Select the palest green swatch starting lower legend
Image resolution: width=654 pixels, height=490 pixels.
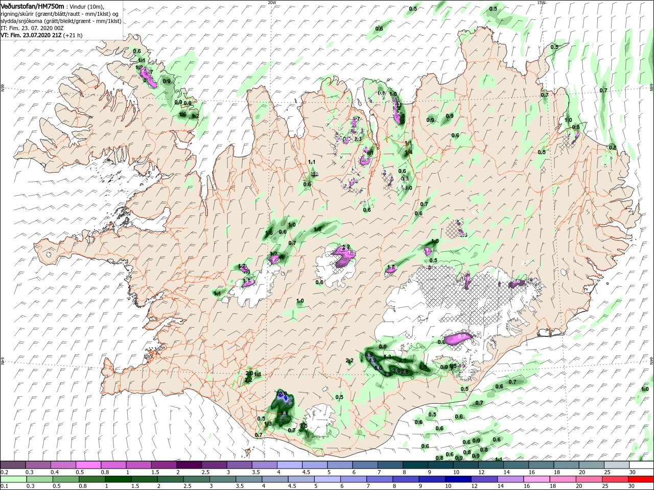click(x=13, y=479)
